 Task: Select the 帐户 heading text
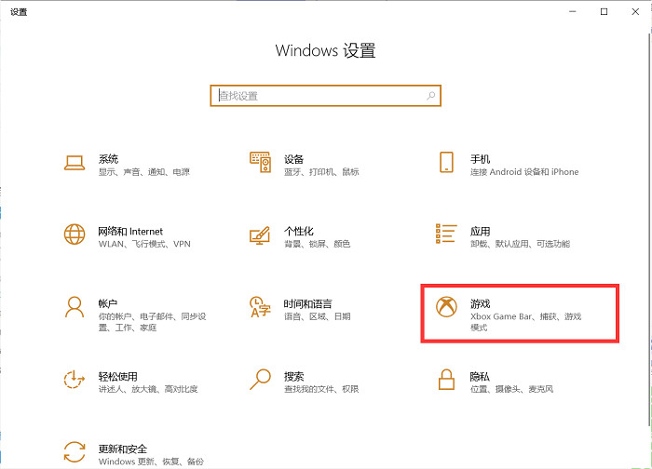tap(108, 303)
